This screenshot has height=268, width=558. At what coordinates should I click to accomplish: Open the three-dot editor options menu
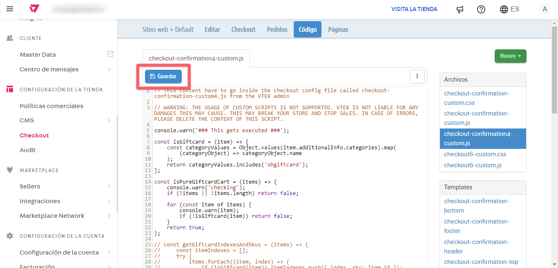pos(417,76)
